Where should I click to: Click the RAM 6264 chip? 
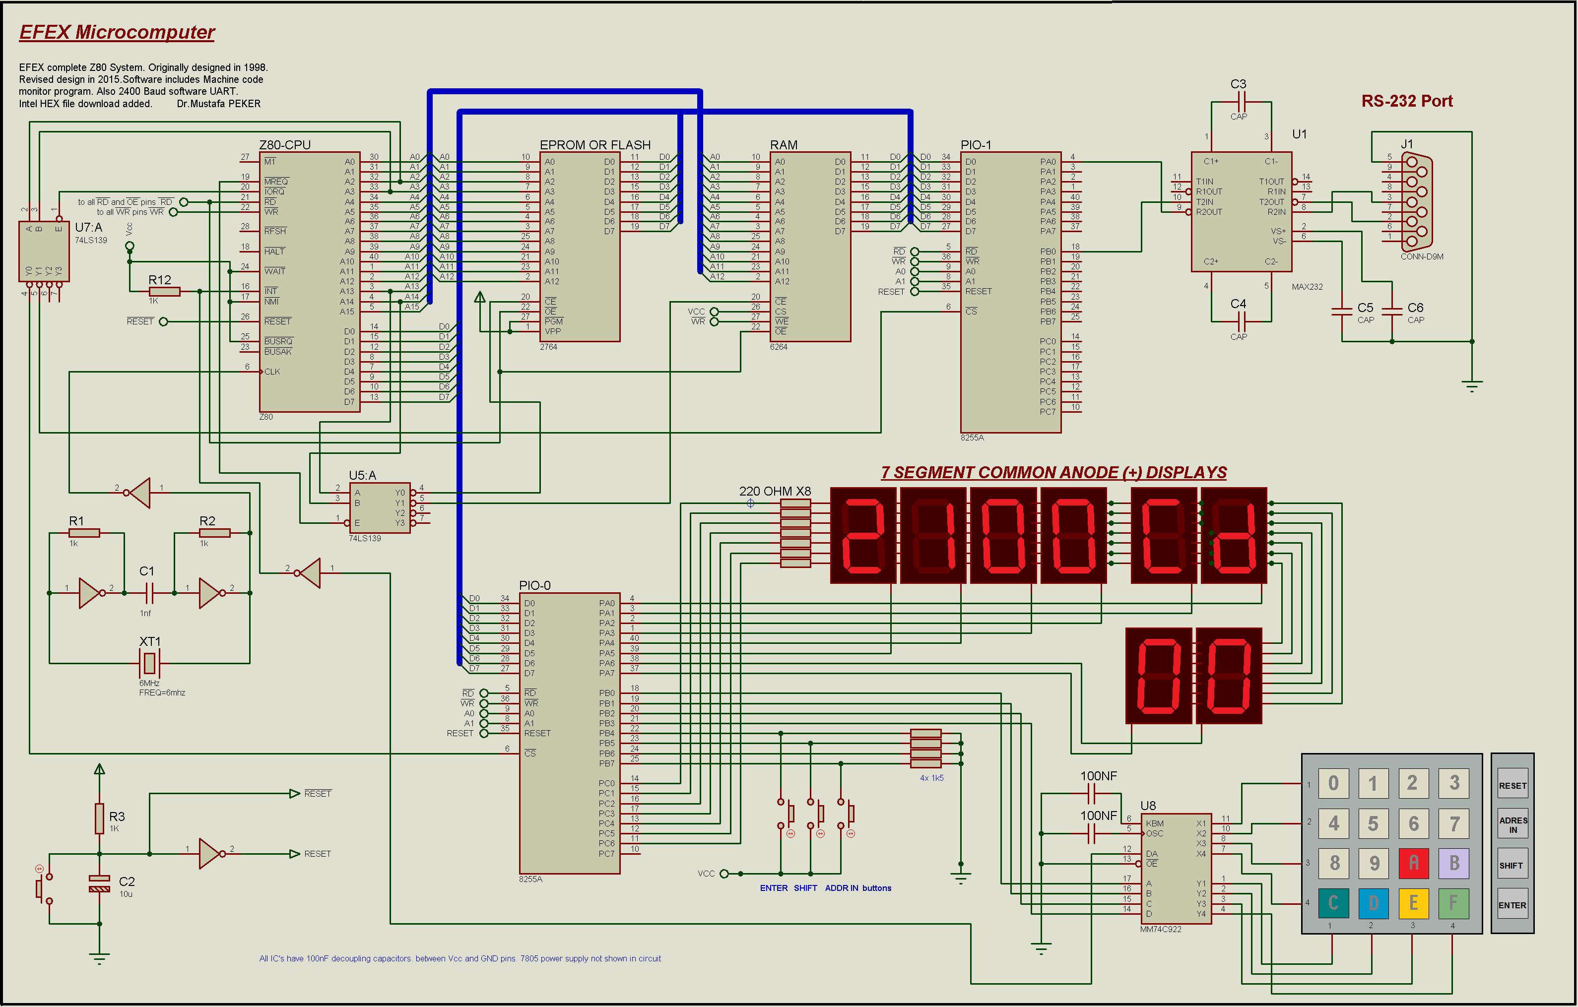point(810,247)
